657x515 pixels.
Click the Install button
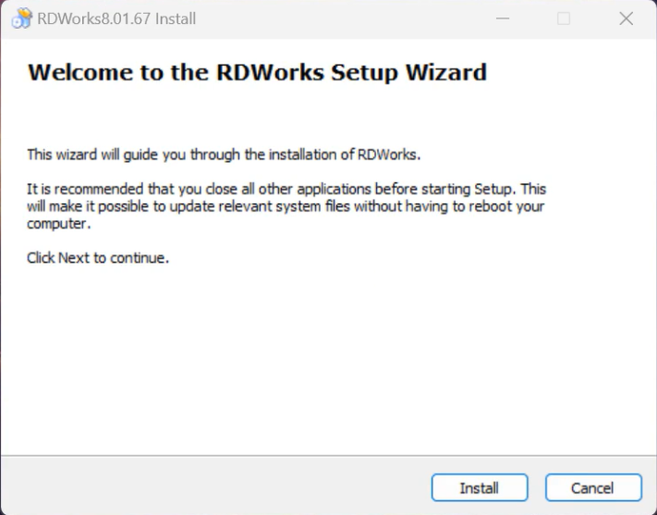click(480, 487)
